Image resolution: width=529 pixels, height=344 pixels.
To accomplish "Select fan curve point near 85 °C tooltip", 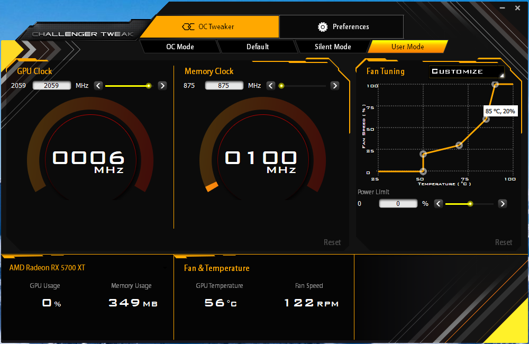I will pyautogui.click(x=486, y=119).
